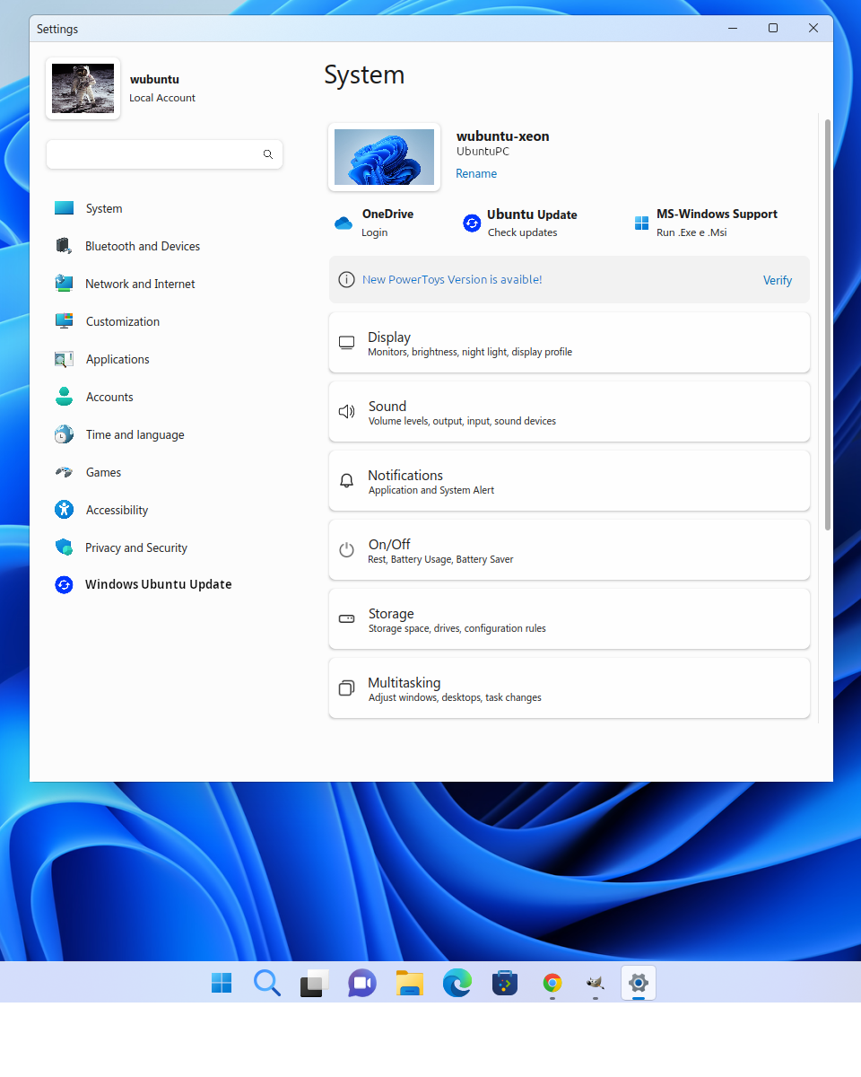Click the OneDrive cloud icon
This screenshot has width=861, height=1077.
point(344,223)
